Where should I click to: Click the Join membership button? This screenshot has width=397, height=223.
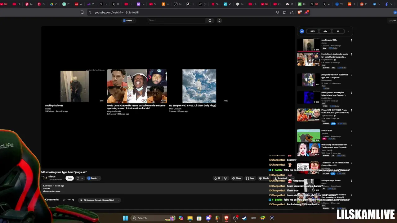click(69, 178)
